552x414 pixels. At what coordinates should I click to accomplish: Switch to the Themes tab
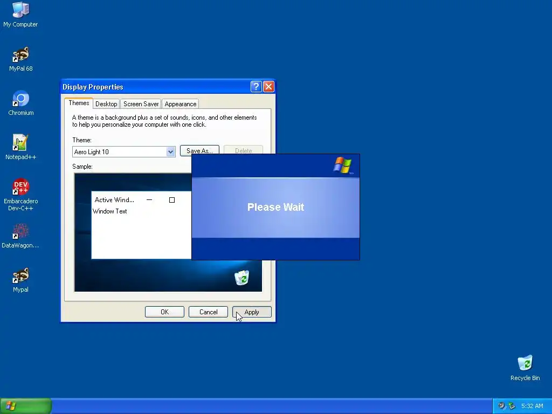click(79, 103)
